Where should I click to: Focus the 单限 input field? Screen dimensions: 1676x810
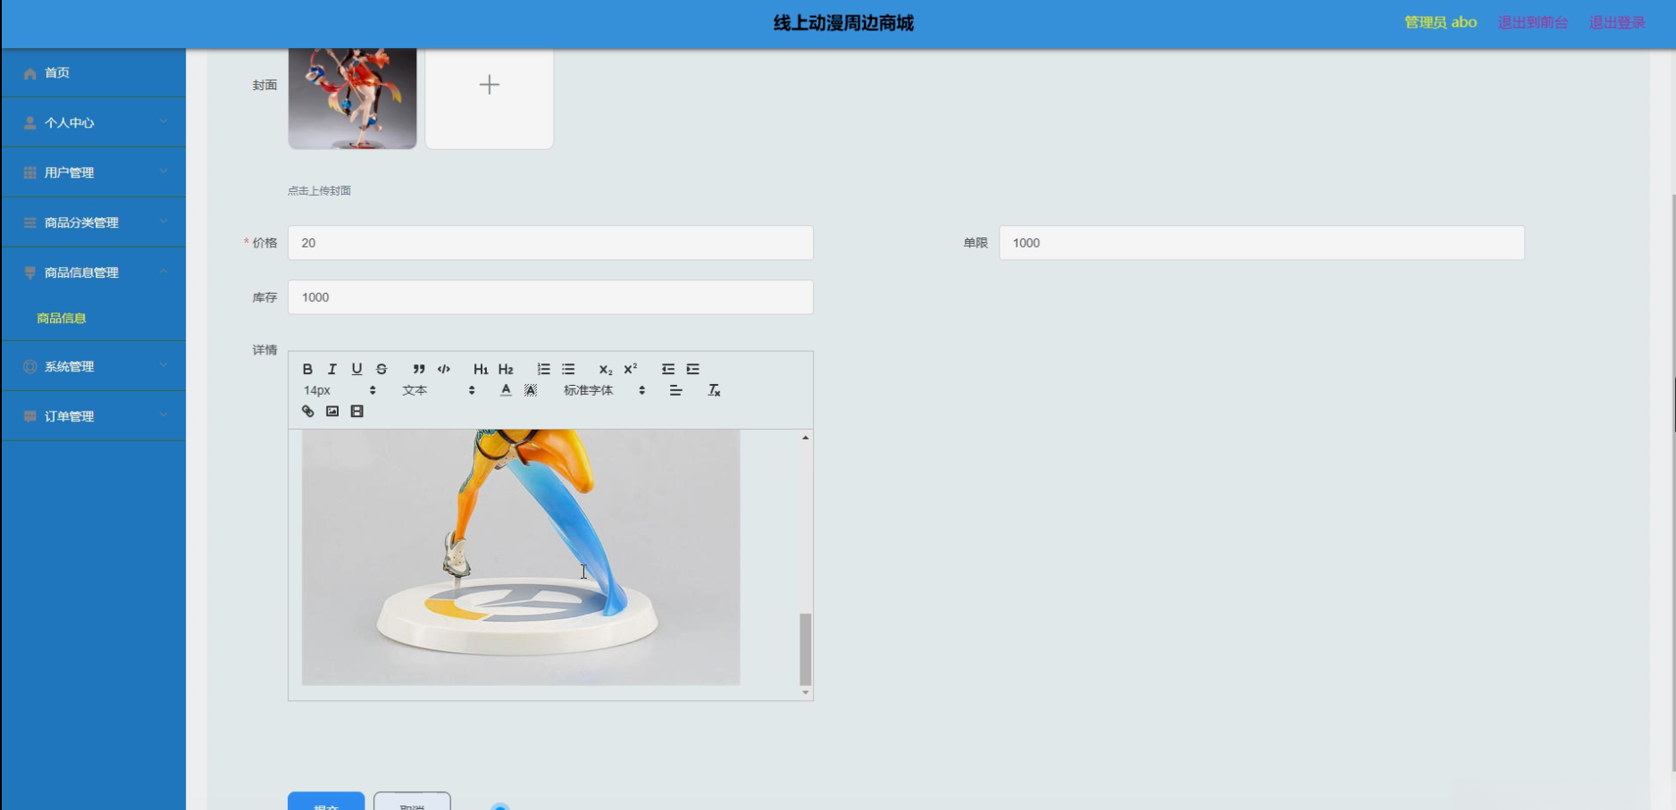click(x=1261, y=243)
